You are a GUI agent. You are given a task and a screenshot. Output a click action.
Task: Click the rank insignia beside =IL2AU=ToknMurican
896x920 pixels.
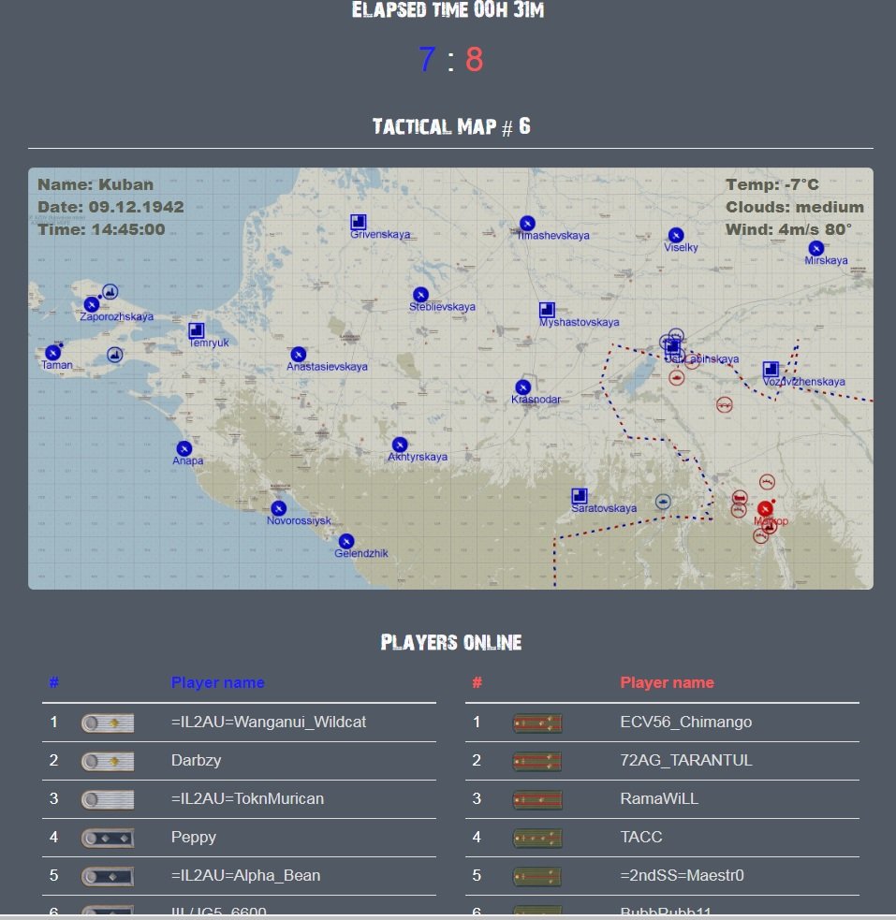[108, 799]
